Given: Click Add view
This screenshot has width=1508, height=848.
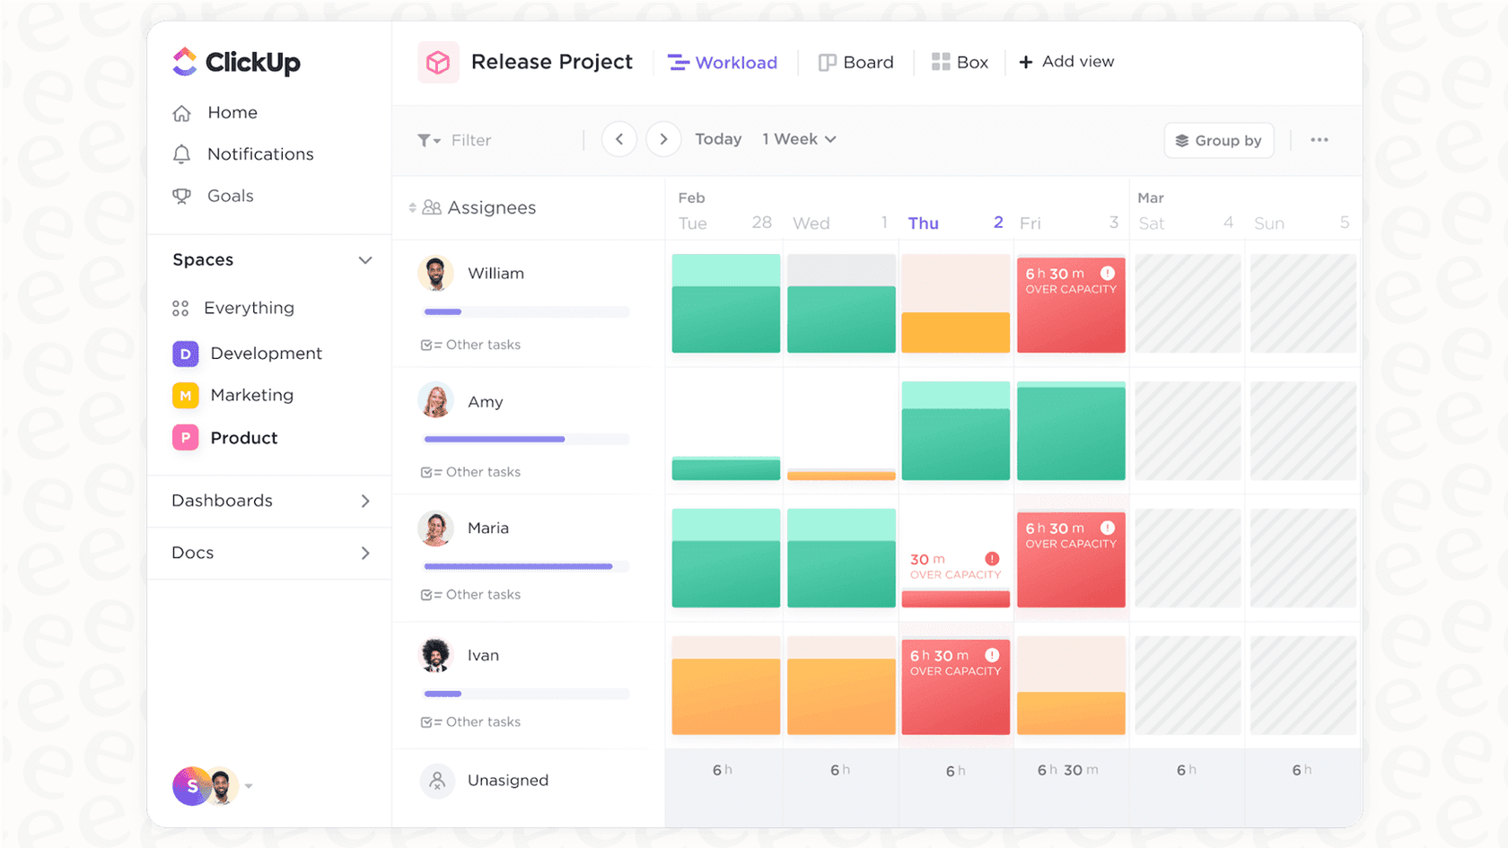Looking at the screenshot, I should coord(1067,61).
